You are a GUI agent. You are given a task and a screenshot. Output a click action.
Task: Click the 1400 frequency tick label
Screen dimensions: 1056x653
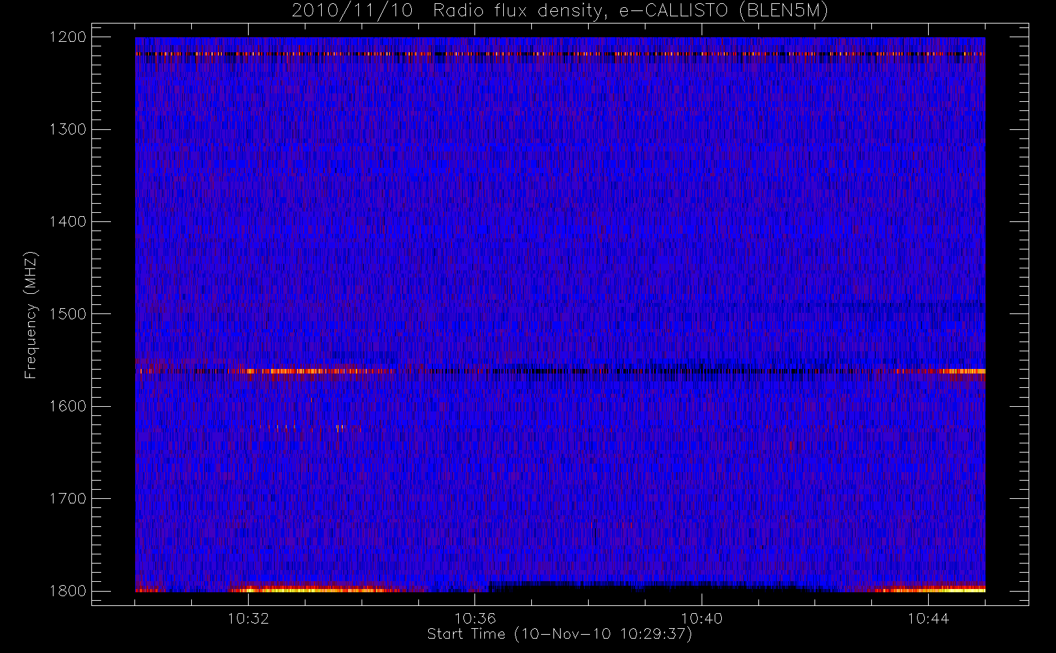tap(68, 221)
